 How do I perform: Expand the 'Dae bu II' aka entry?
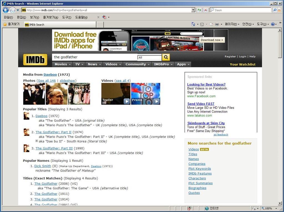click(37, 141)
